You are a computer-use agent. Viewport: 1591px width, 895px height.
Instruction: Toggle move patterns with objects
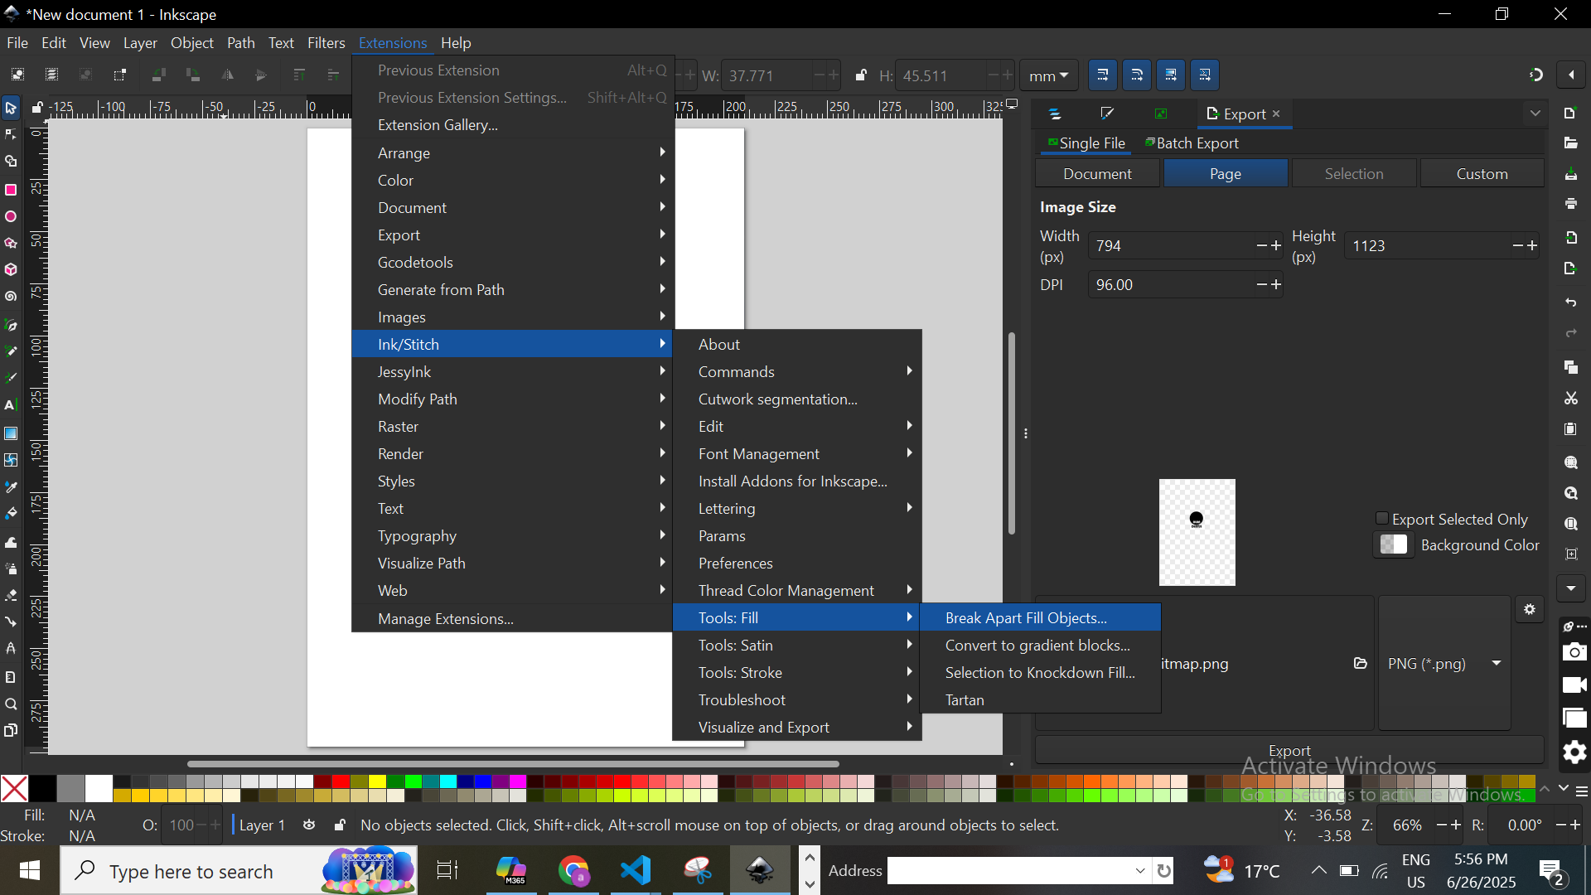(x=1205, y=75)
